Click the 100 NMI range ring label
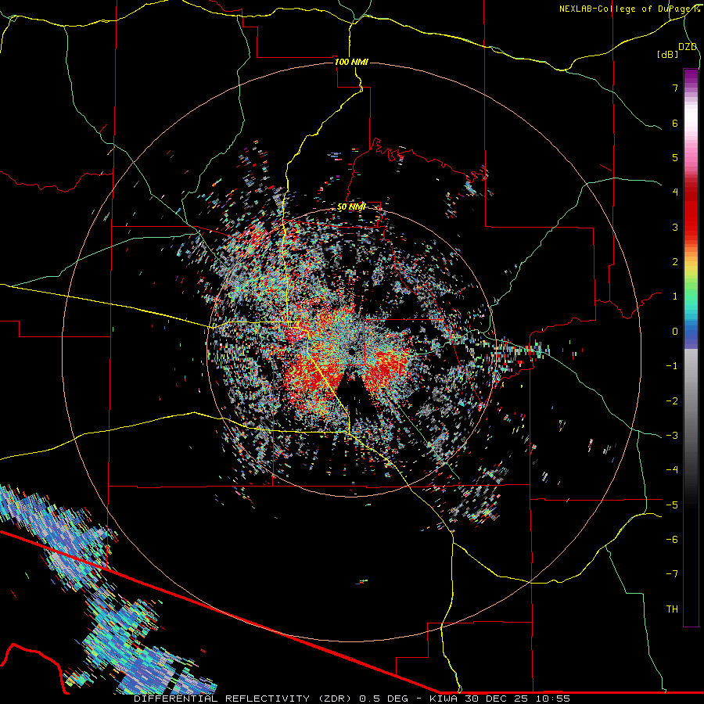Image resolution: width=704 pixels, height=704 pixels. pos(351,62)
